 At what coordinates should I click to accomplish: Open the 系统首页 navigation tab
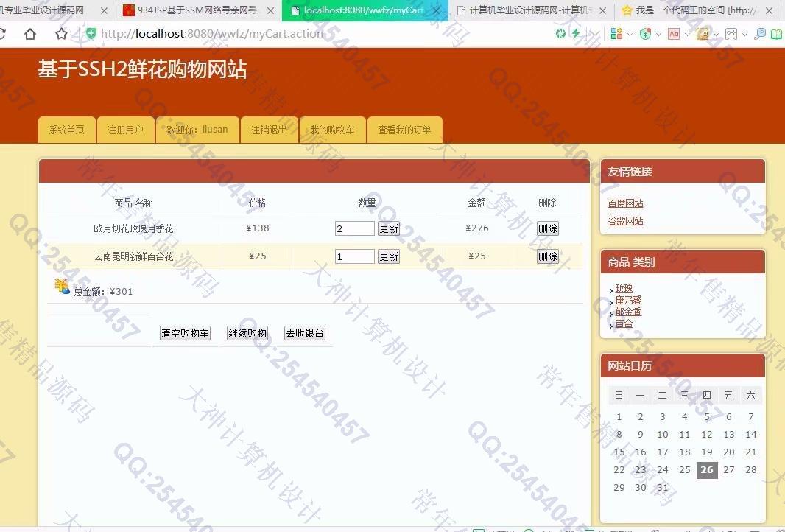coord(66,130)
